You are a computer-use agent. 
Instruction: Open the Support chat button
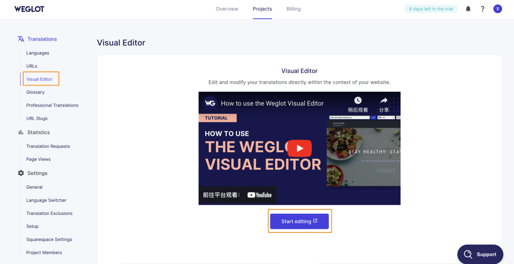tap(480, 254)
